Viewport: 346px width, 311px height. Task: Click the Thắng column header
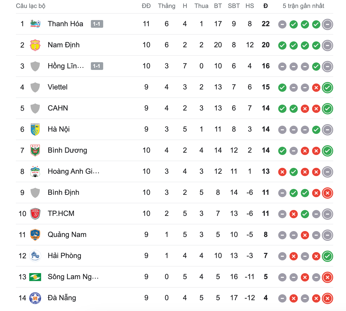click(167, 6)
